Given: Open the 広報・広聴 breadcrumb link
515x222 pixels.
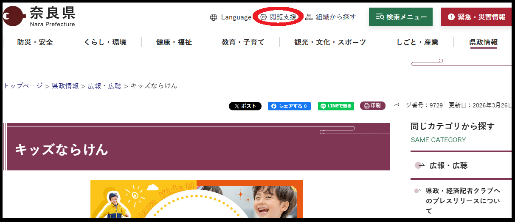Looking at the screenshot, I should (x=104, y=86).
